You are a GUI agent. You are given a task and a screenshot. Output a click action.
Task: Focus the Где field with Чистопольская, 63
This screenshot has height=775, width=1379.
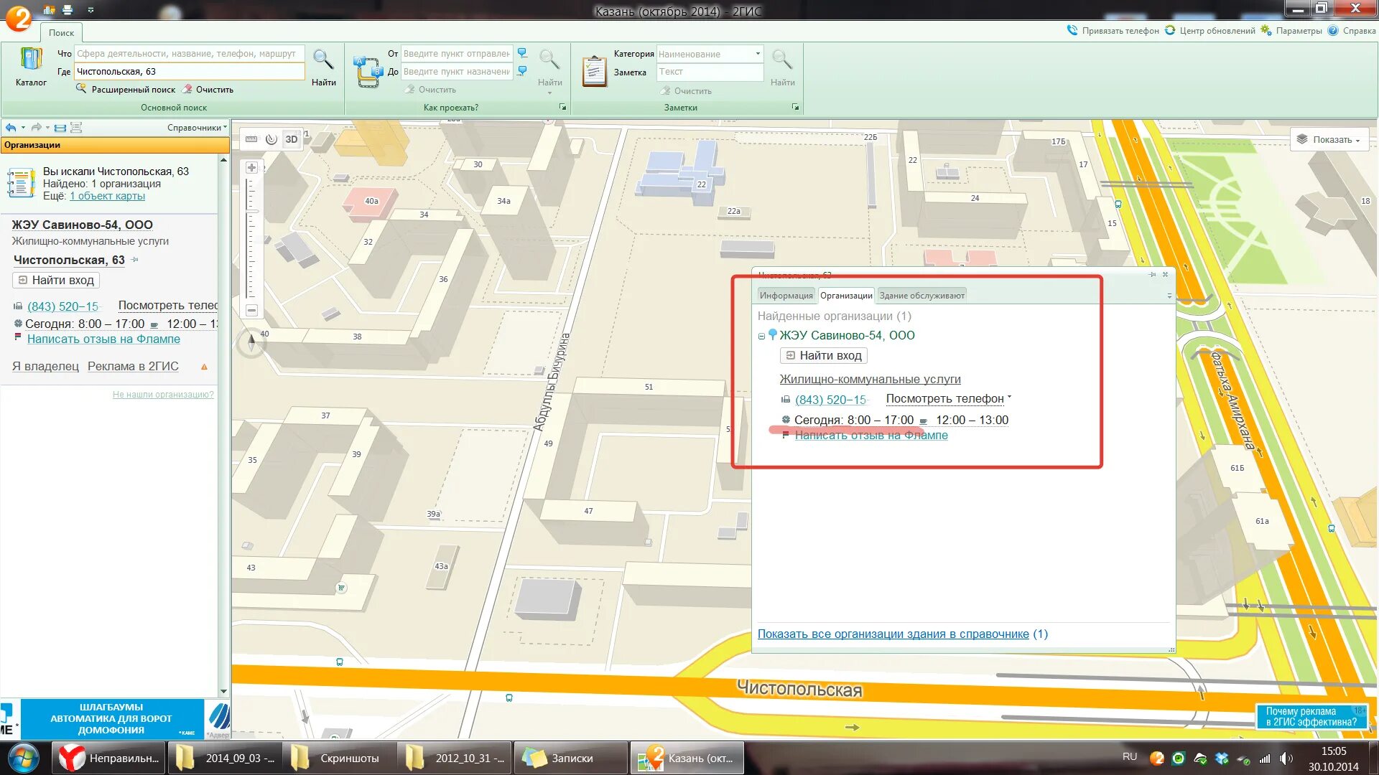pyautogui.click(x=190, y=72)
